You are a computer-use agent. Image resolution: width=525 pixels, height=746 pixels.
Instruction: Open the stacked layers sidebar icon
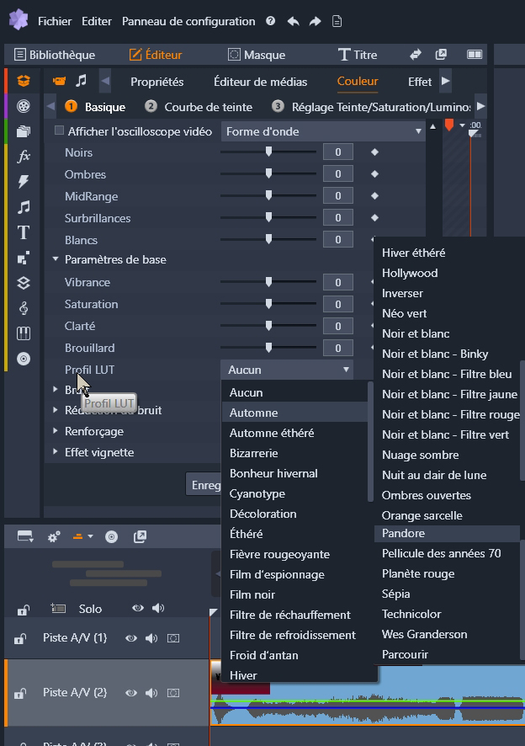(x=24, y=283)
